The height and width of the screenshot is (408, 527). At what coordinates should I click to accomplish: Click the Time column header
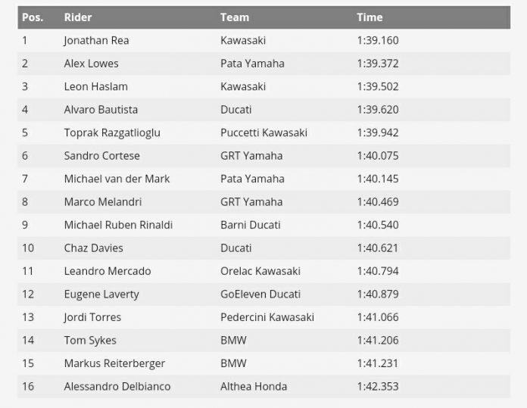[370, 17]
